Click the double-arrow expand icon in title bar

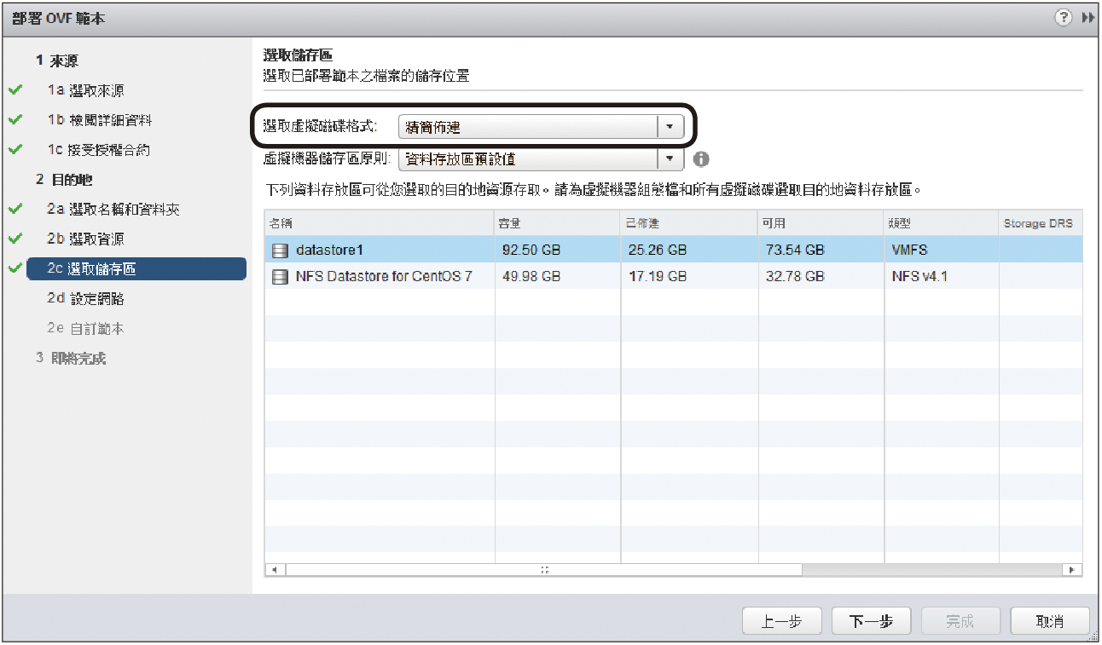coord(1087,18)
